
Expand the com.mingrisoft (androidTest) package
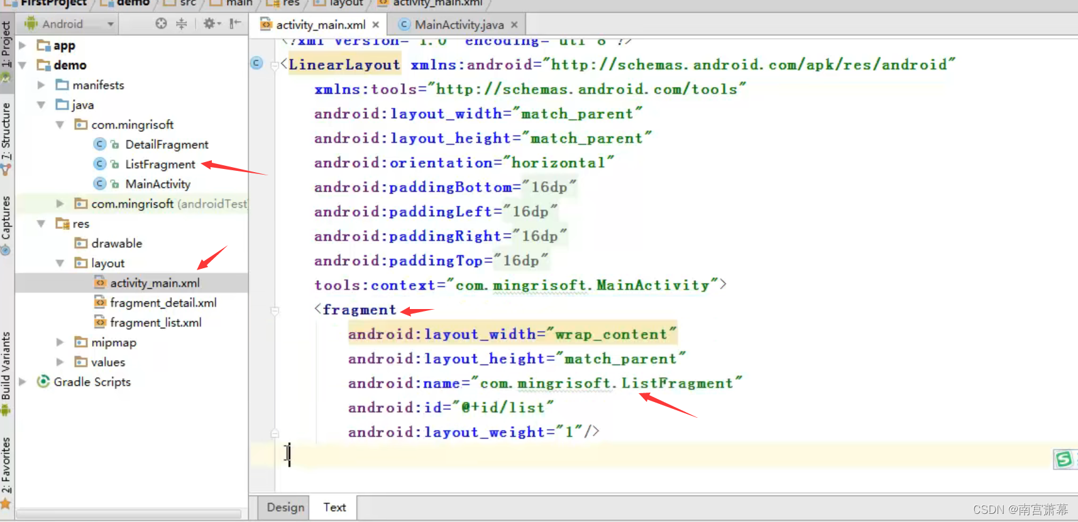click(x=60, y=204)
